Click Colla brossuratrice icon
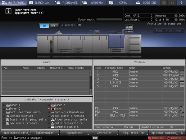Image resolution: width=186 pixels, height=140 pixels. [53, 123]
